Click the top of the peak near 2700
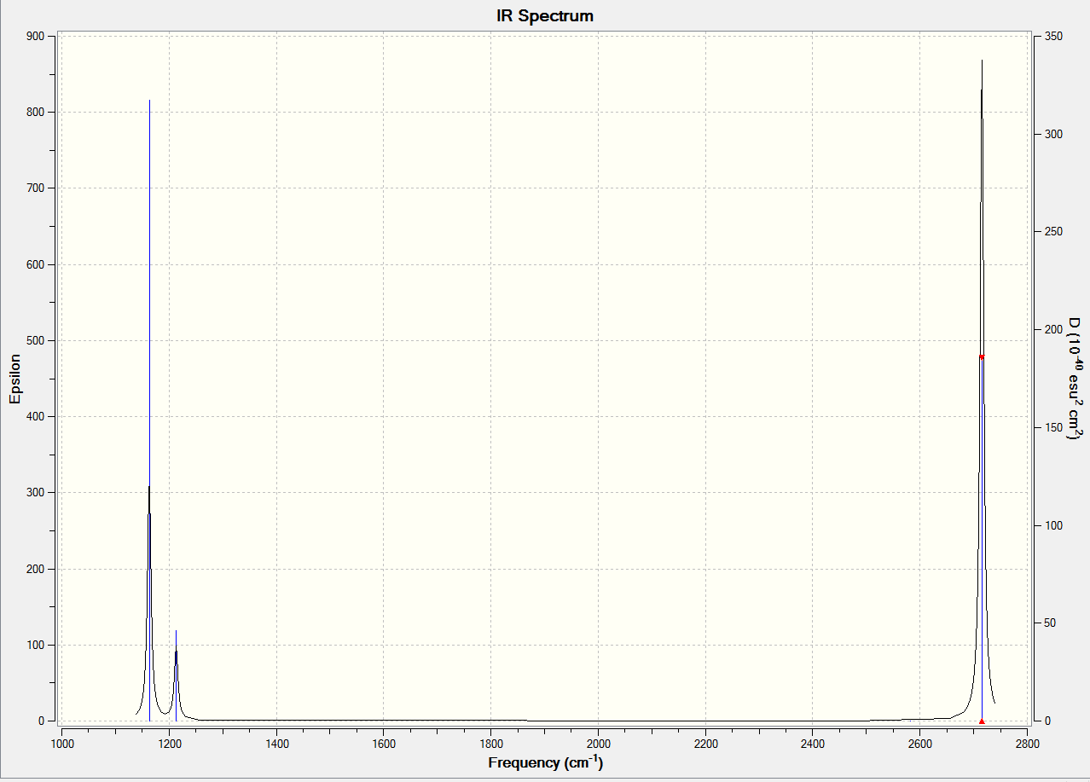This screenshot has height=782, width=1090. click(x=982, y=61)
